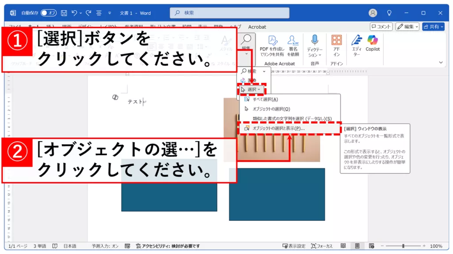Click the Save icon in title bar
The image size is (453, 254).
[64, 13]
